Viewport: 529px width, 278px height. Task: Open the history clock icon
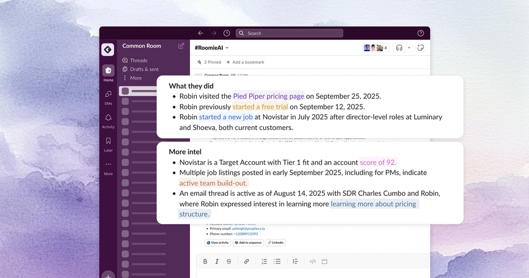[227, 33]
